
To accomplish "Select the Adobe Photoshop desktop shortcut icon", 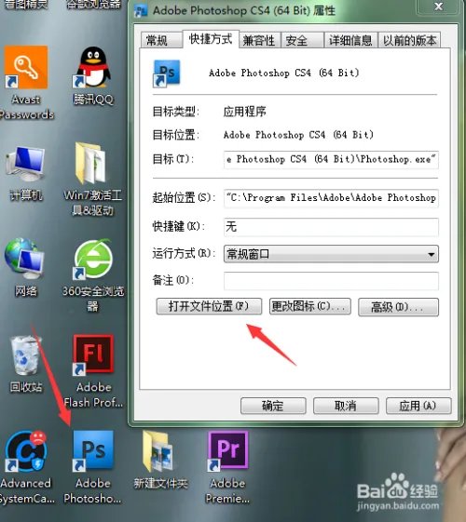I will [93, 451].
